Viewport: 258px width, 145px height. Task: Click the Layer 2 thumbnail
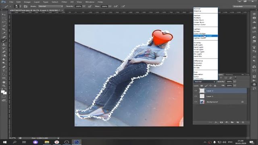[x=202, y=91]
